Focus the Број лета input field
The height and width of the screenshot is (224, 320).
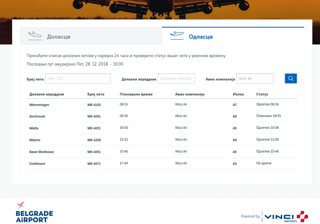(x=78, y=79)
